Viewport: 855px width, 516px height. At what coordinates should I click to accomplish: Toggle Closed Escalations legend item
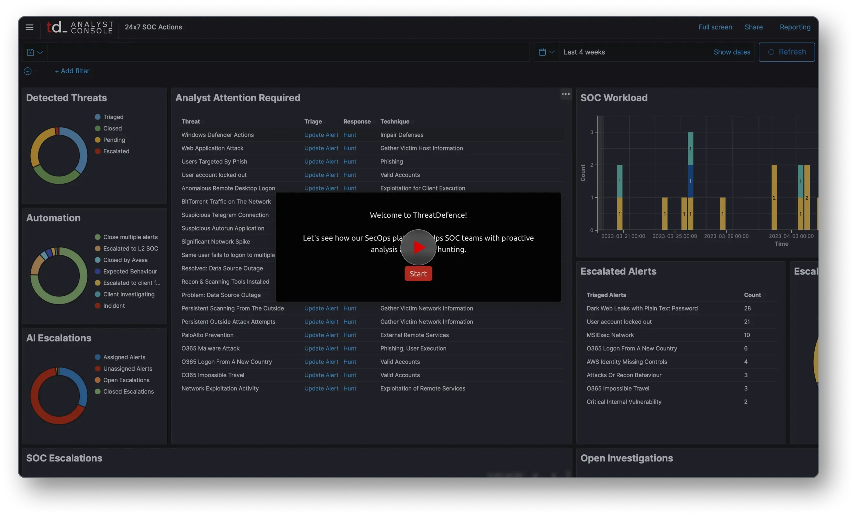(124, 391)
